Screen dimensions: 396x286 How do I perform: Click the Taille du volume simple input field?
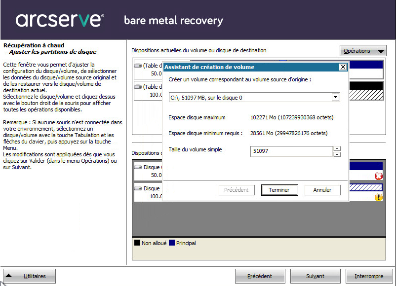291,151
